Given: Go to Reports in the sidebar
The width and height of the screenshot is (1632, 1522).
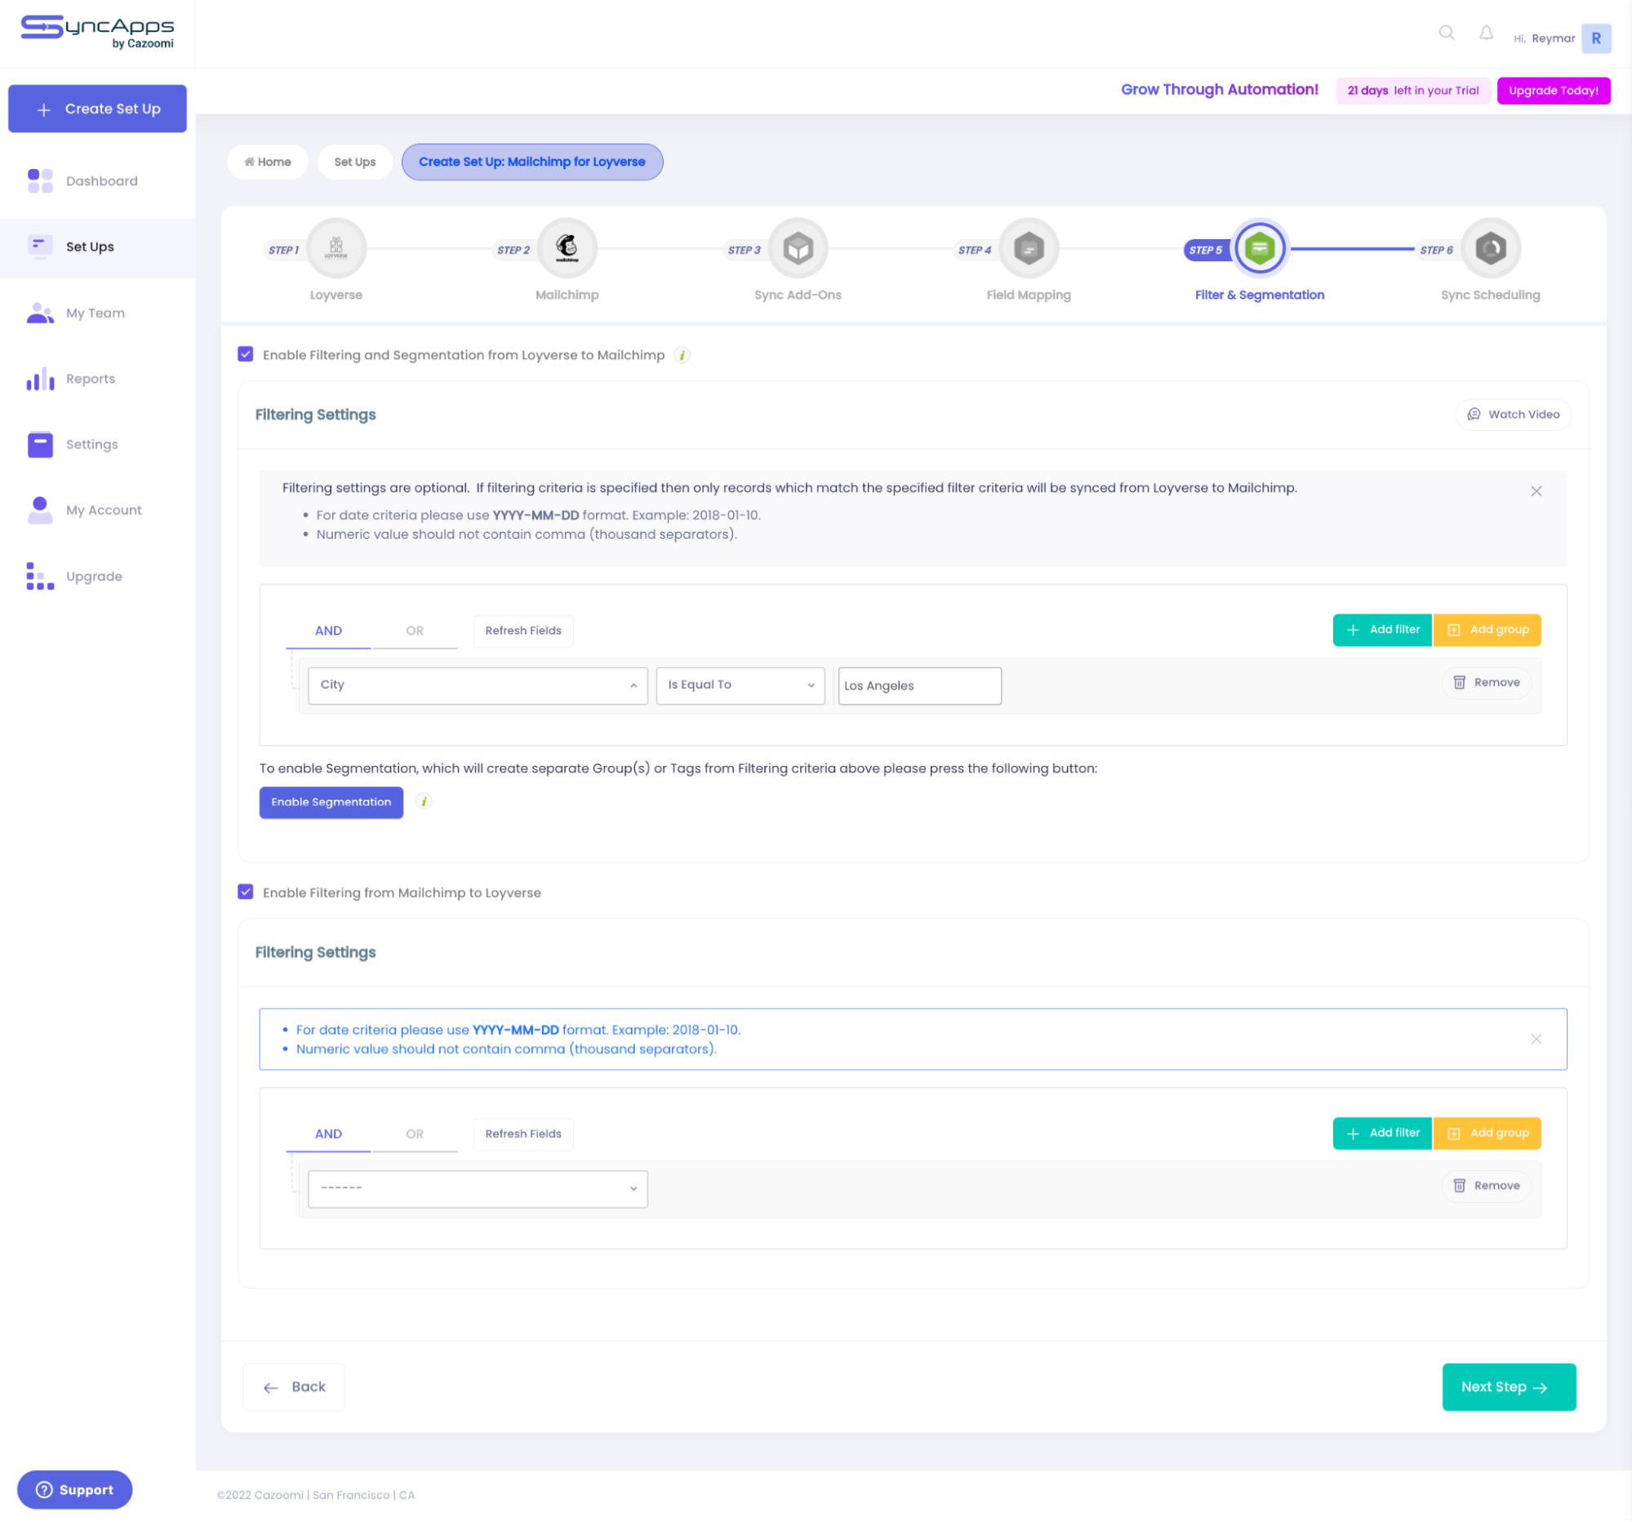Looking at the screenshot, I should [x=97, y=378].
